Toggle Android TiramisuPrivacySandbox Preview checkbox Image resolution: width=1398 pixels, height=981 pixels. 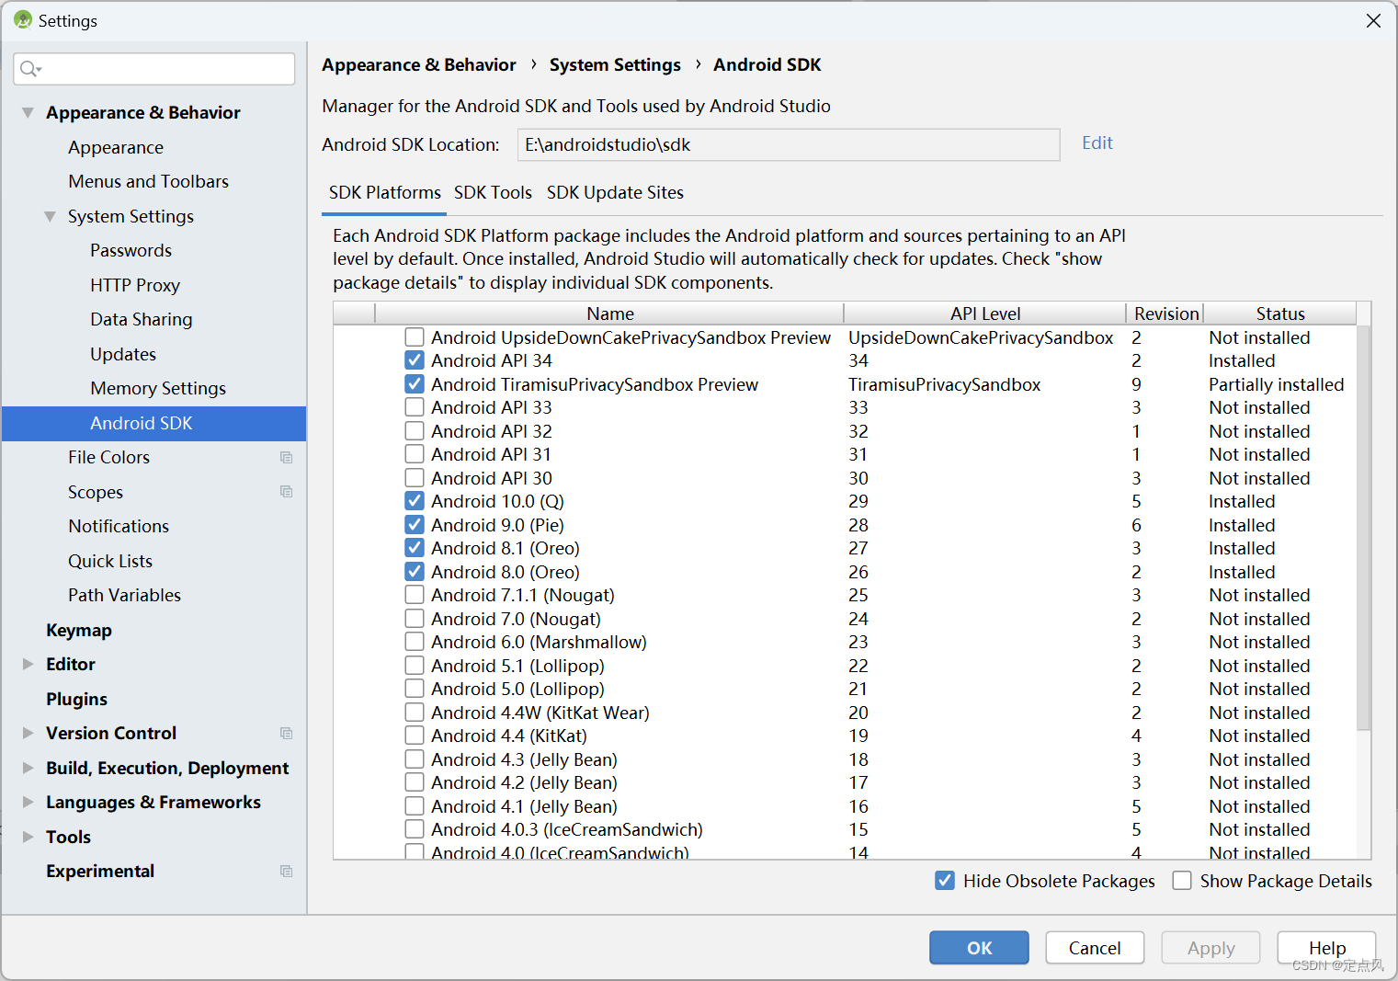tap(415, 384)
